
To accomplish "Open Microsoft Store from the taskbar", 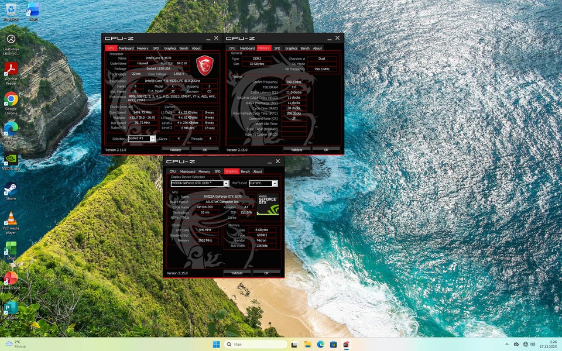I will [333, 344].
